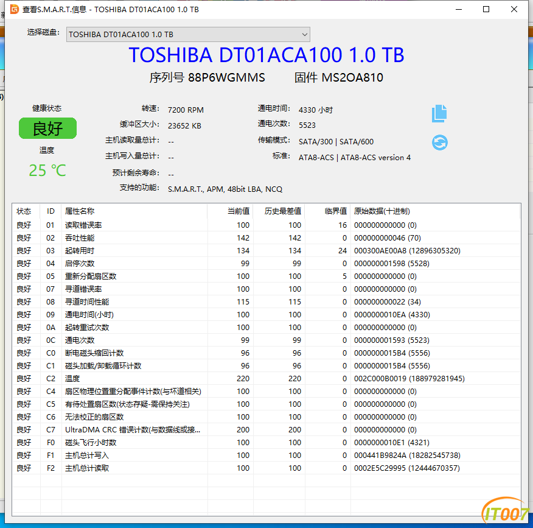Select the UltraDMA CRC 错误计数 row
This screenshot has height=528, width=533.
266,430
